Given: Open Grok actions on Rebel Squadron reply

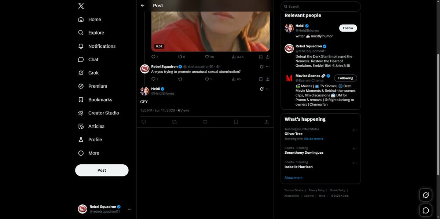Looking at the screenshot, I should click(x=261, y=67).
